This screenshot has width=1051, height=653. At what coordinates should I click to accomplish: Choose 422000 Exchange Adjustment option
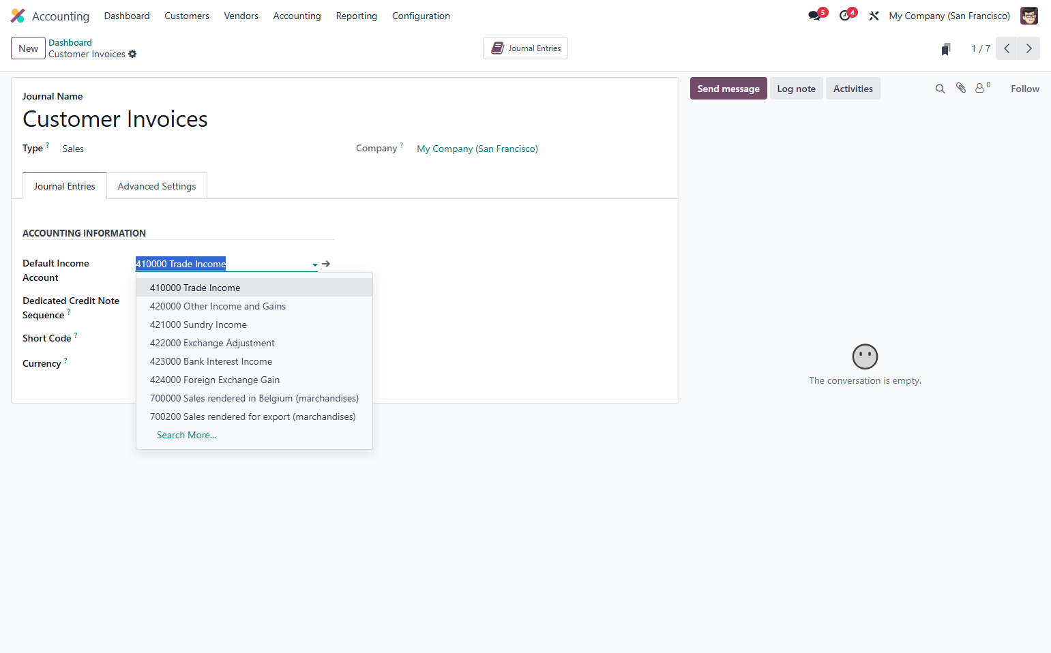click(254, 343)
